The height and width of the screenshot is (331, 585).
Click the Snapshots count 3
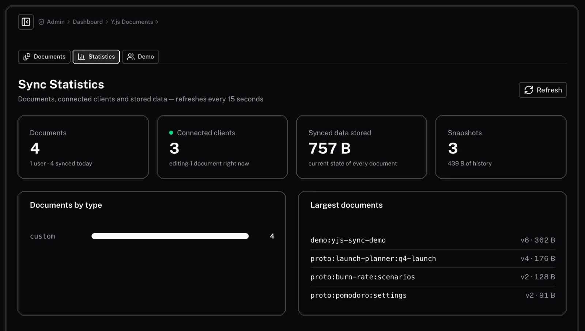pos(453,149)
